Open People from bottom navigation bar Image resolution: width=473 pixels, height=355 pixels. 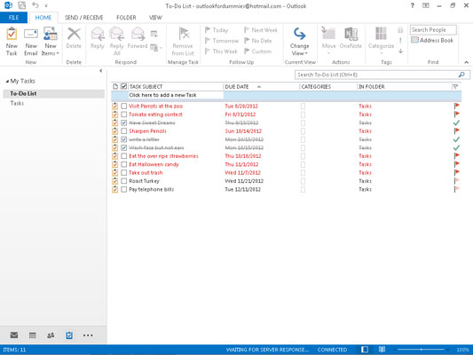click(51, 335)
